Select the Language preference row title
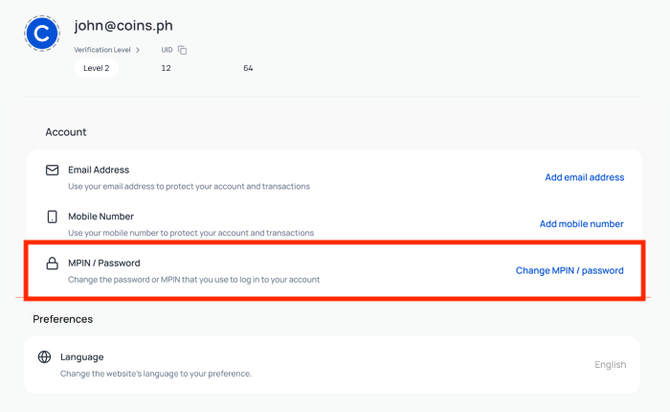Viewport: 670px width, 412px height. pos(81,356)
